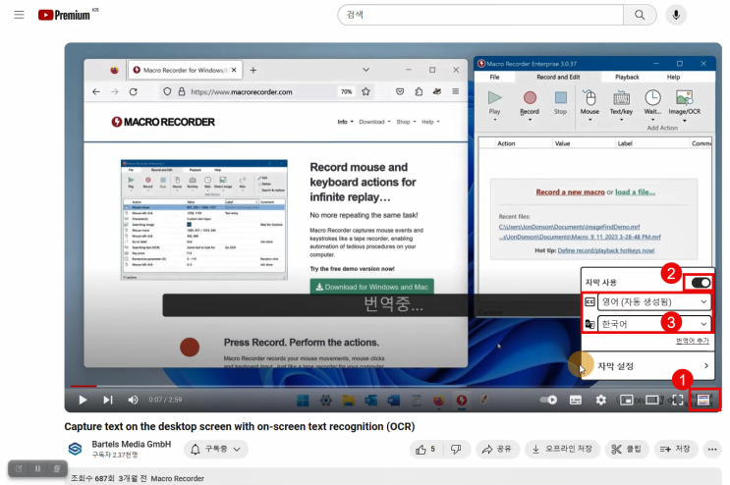
Task: Switch to the Record and Edit tab
Action: [x=558, y=78]
